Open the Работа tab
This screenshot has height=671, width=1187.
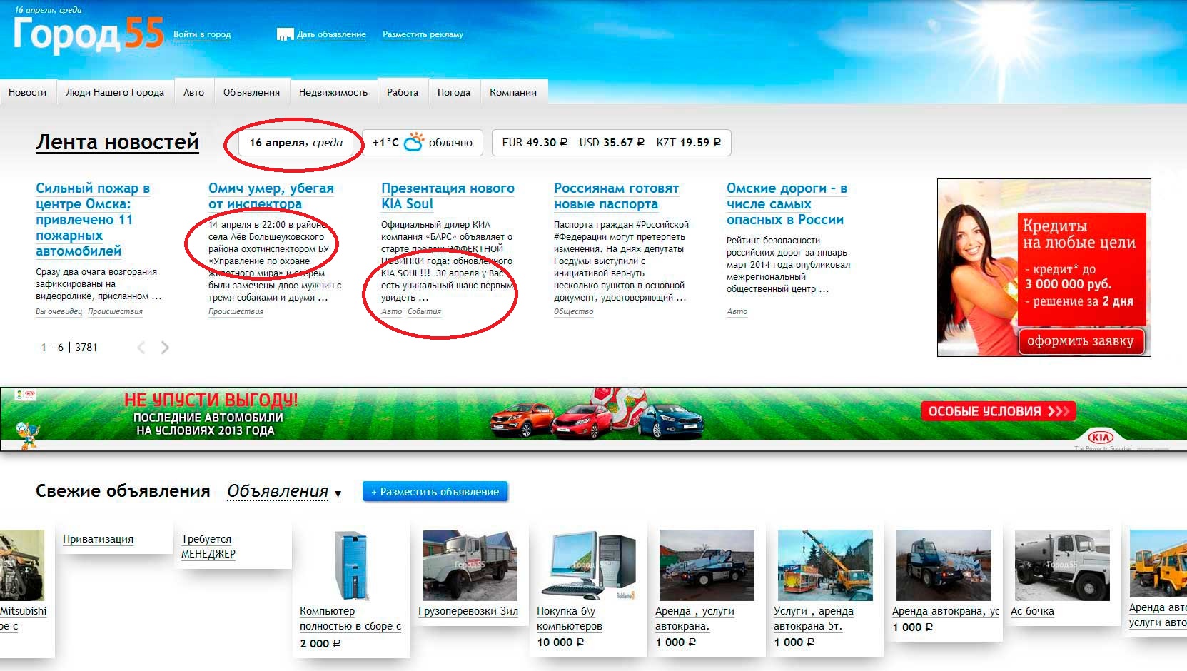point(403,92)
